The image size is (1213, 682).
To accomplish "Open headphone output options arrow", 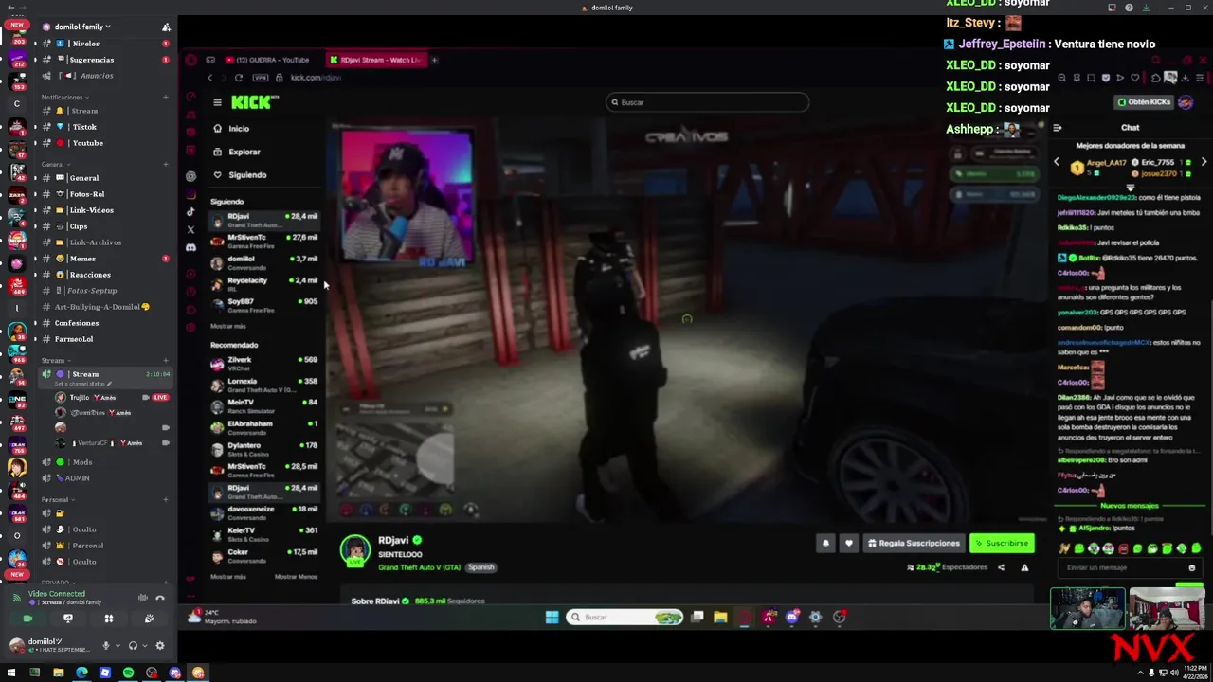I will pyautogui.click(x=144, y=646).
